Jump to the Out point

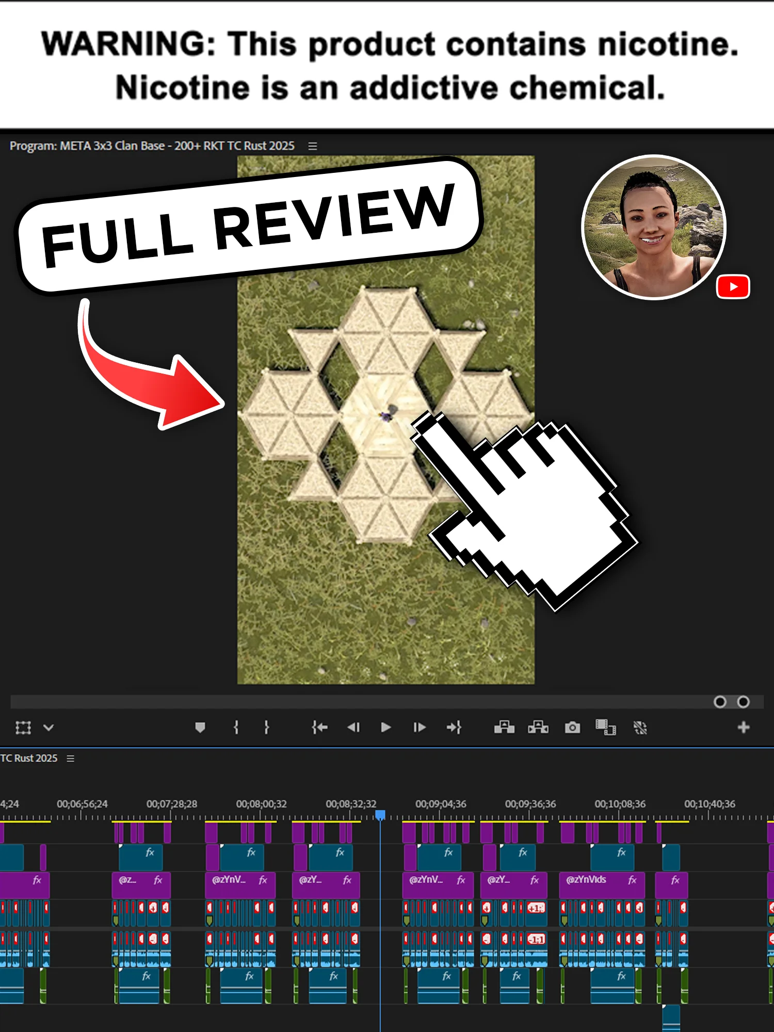click(454, 728)
